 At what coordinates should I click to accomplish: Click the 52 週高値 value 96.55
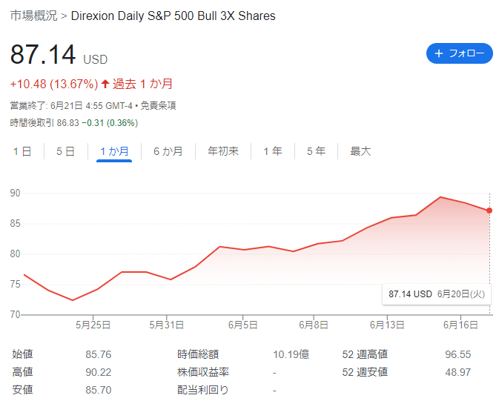pos(458,354)
